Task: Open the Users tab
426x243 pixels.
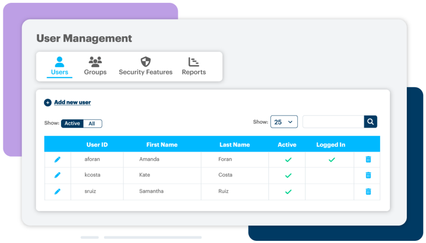Action: click(59, 67)
